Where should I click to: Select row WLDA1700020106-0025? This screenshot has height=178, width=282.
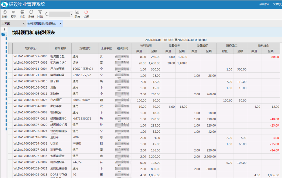point(144,88)
